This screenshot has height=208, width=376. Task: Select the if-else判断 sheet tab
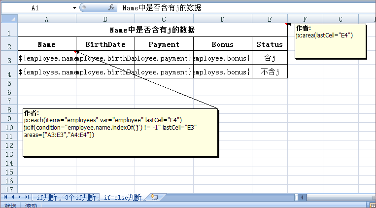122,197
